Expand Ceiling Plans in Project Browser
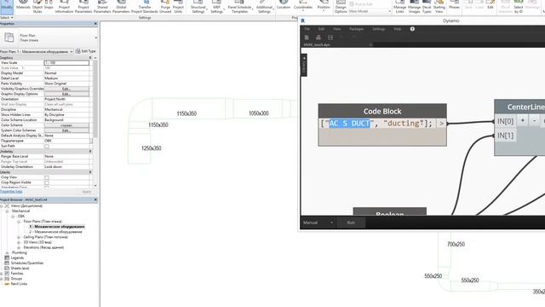The image size is (545, 307). (x=19, y=237)
